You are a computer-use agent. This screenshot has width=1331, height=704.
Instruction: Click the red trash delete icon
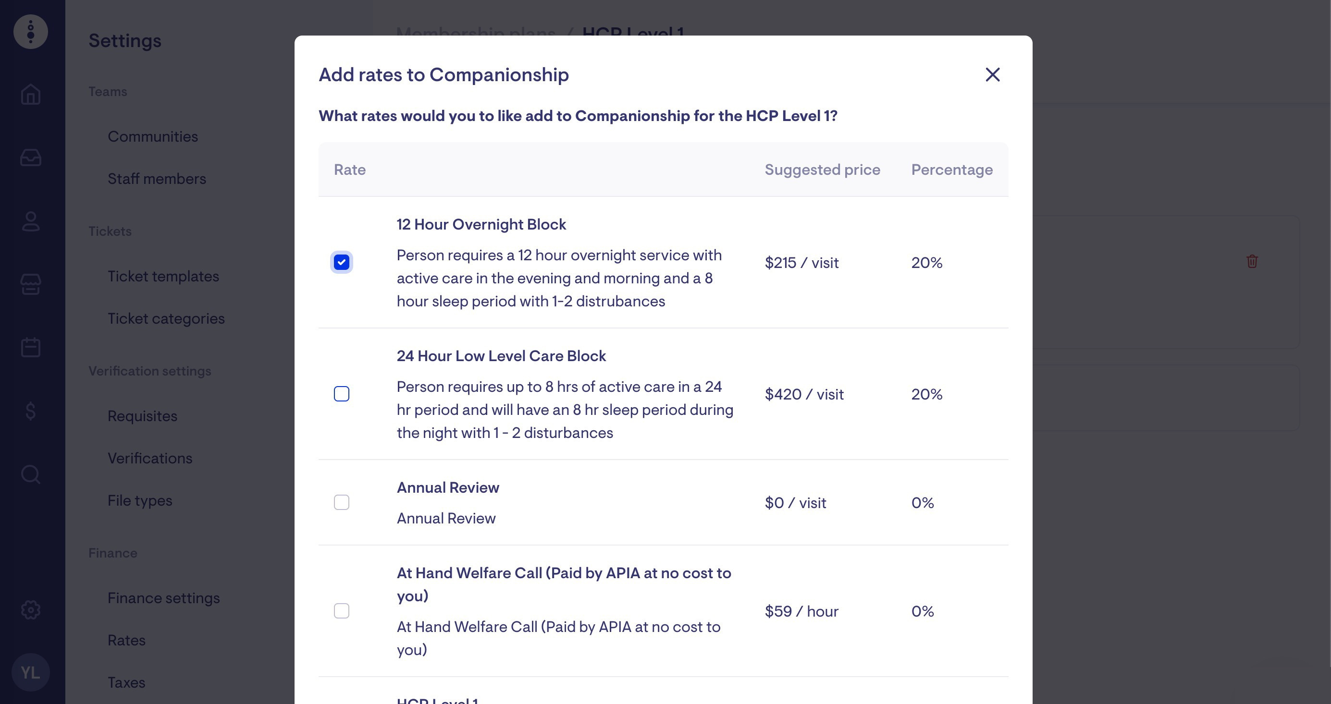(x=1252, y=261)
